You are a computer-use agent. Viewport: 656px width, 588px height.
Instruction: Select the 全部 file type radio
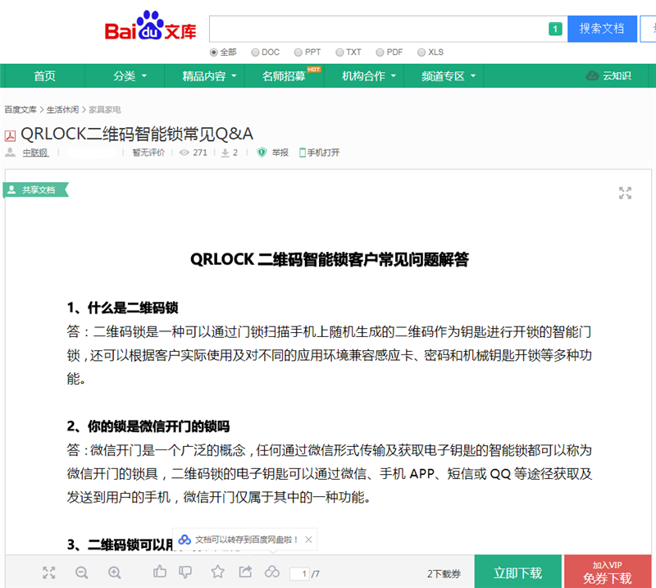(214, 52)
